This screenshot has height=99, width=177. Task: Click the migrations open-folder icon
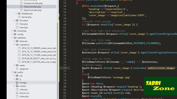point(17,45)
